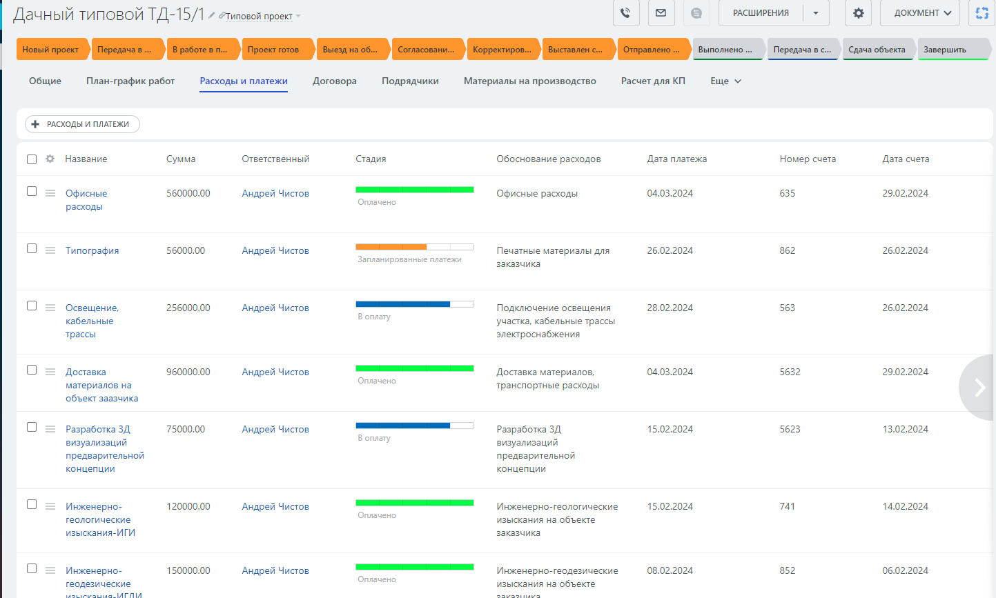Viewport: 996px width, 598px height.
Task: Open the Еще tab dropdown
Action: pyautogui.click(x=725, y=81)
